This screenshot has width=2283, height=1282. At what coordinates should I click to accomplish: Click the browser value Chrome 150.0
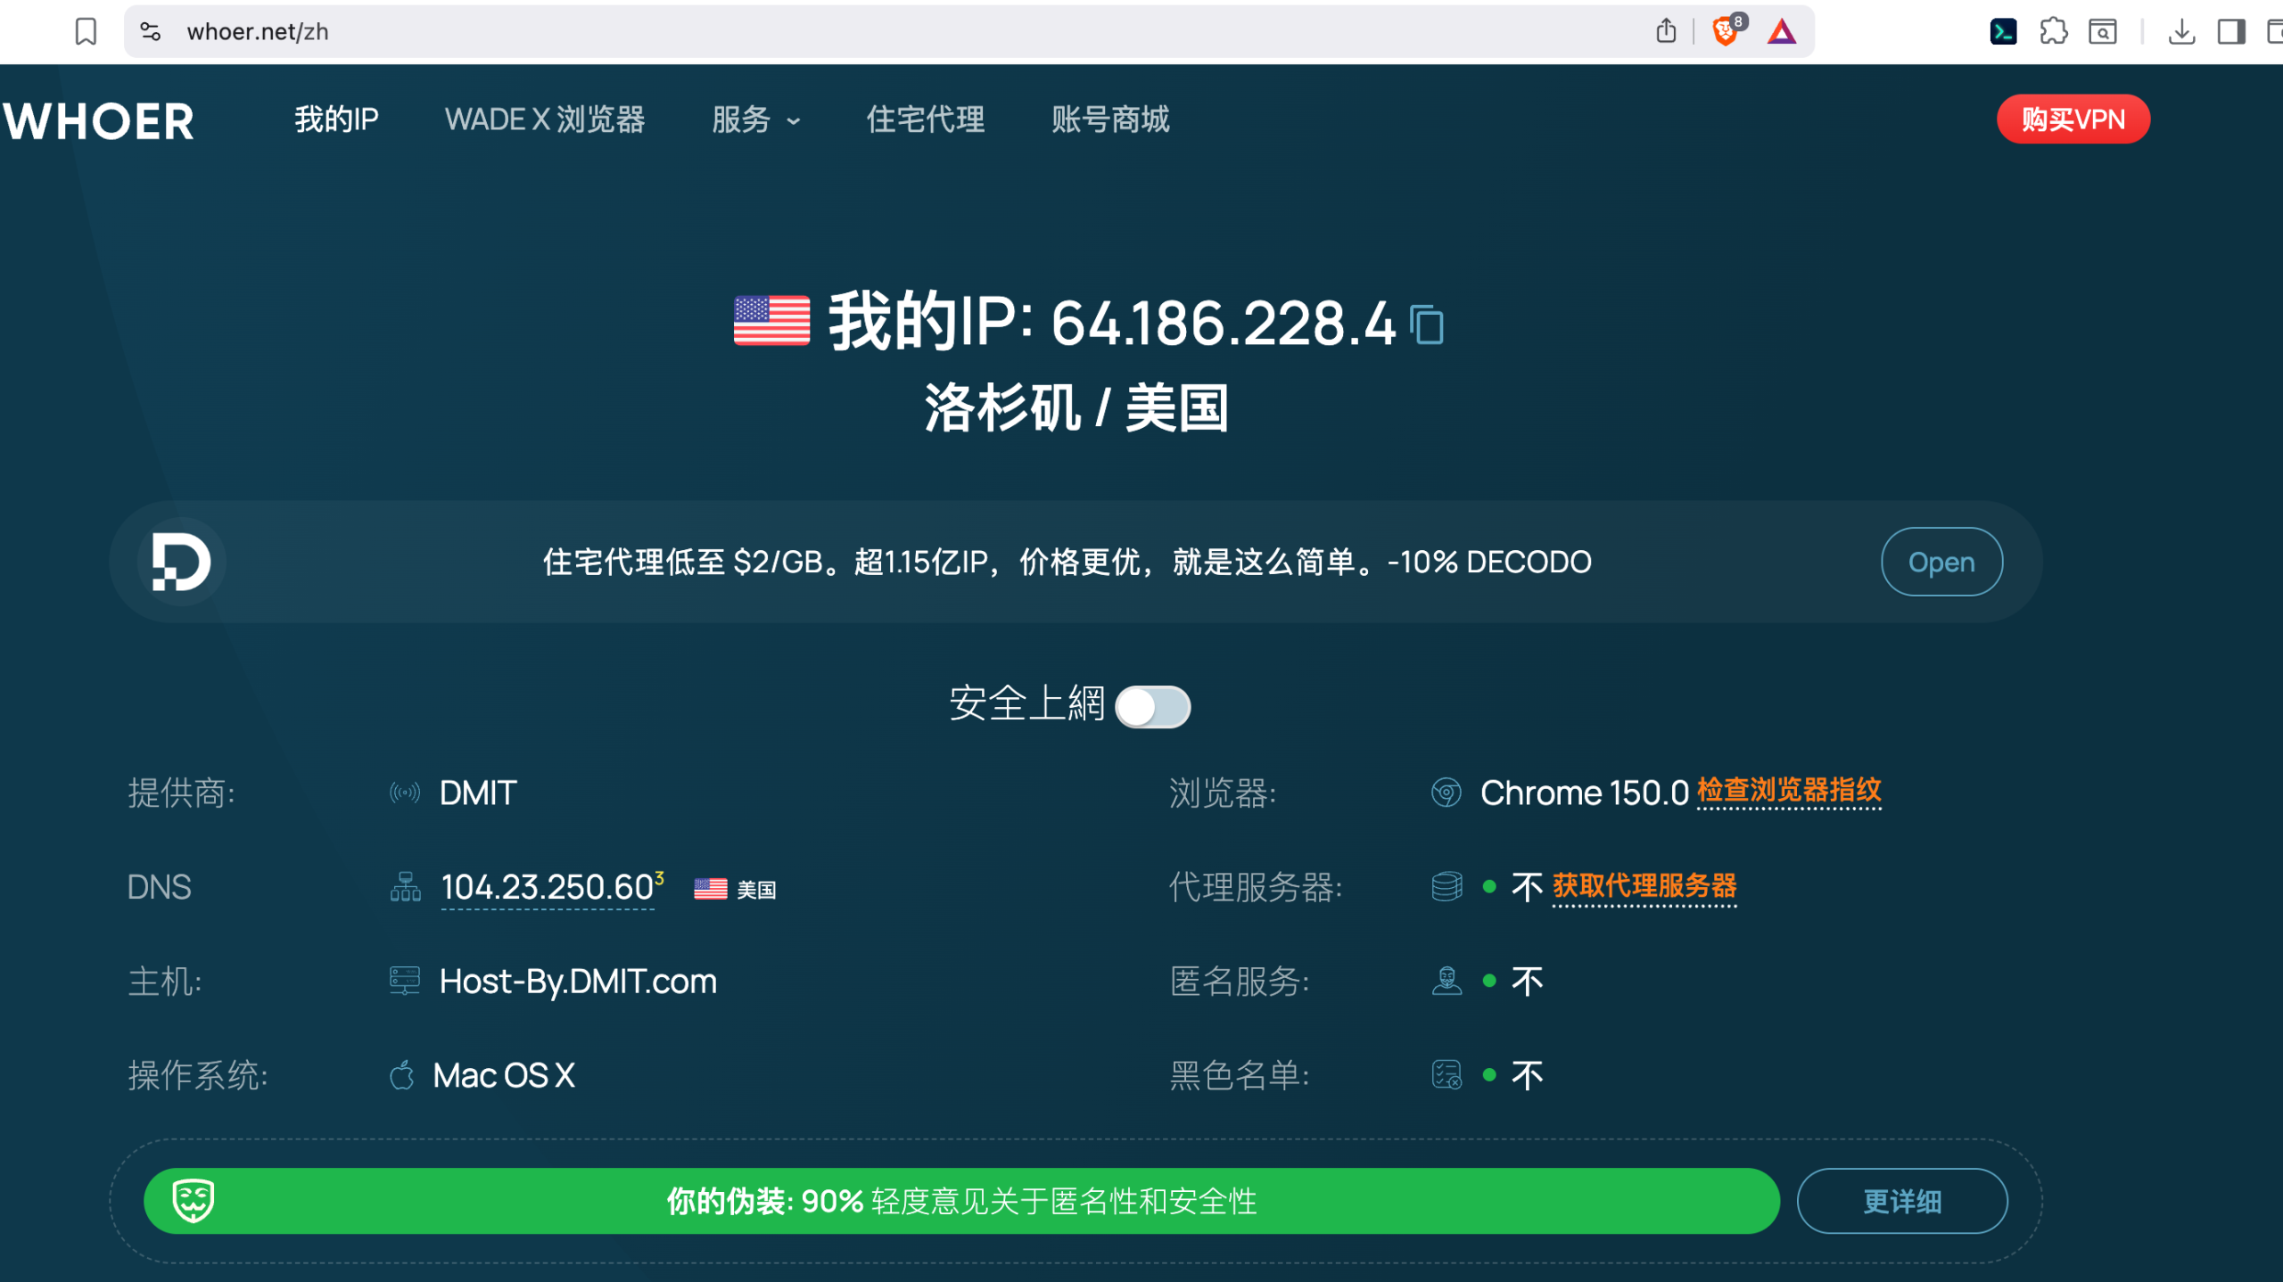(x=1585, y=793)
